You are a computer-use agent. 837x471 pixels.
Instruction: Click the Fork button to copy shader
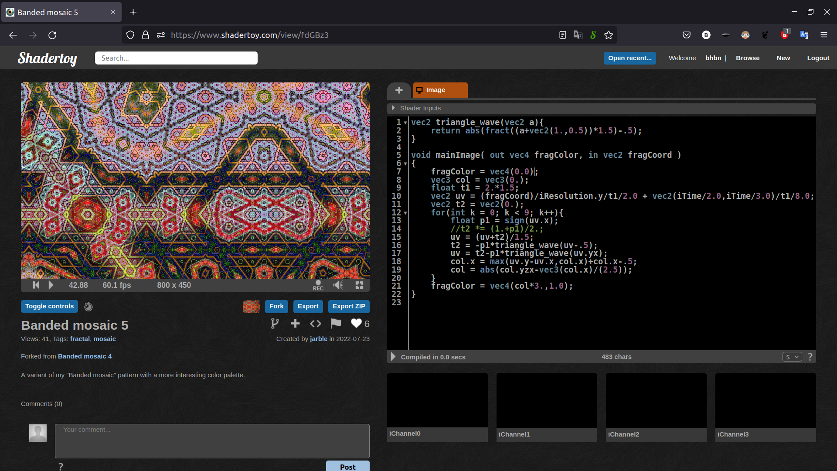[x=276, y=305]
